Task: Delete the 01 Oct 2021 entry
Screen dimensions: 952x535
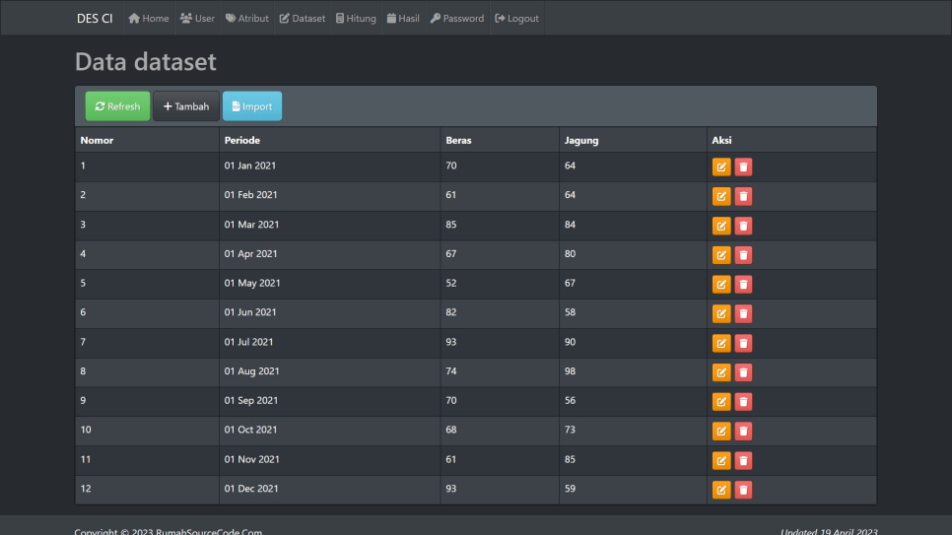Action: click(x=743, y=432)
